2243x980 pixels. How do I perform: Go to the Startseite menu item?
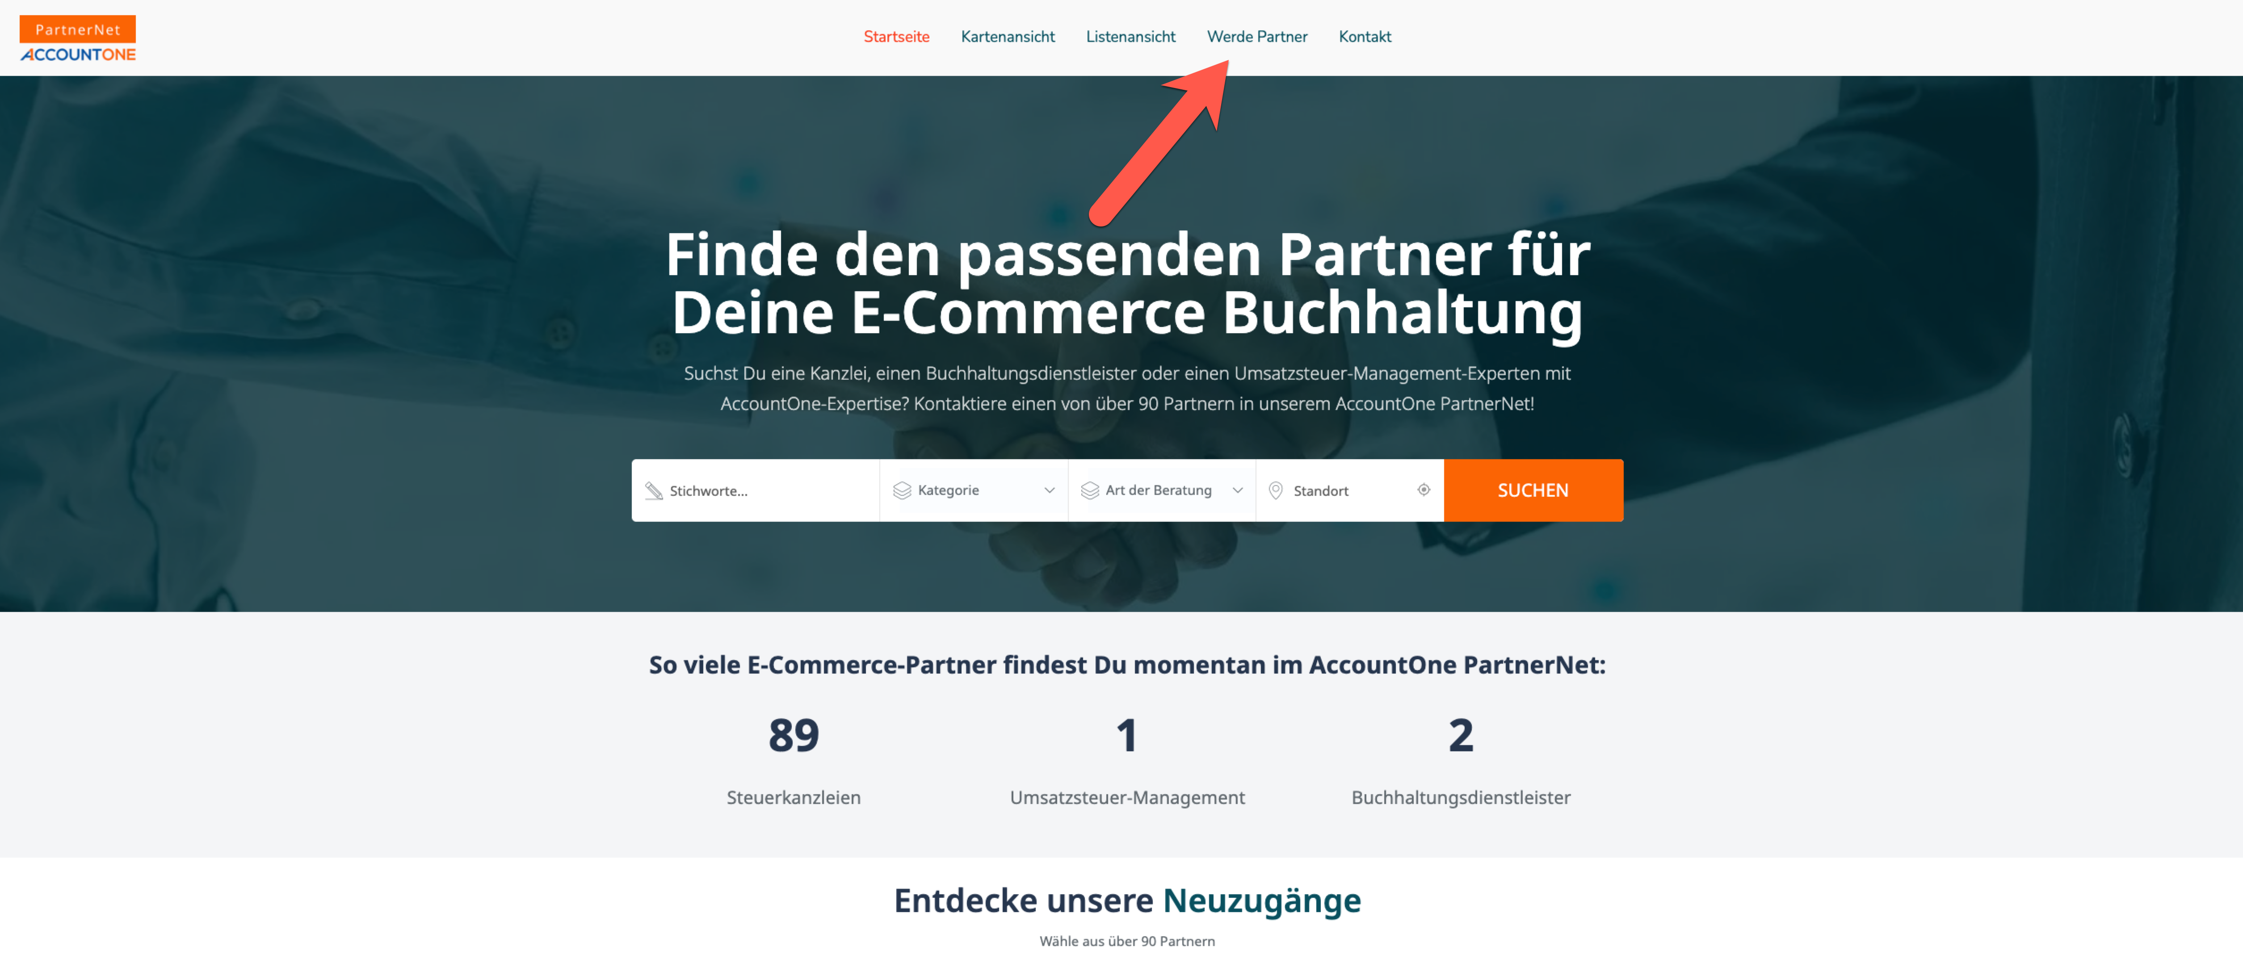click(896, 37)
